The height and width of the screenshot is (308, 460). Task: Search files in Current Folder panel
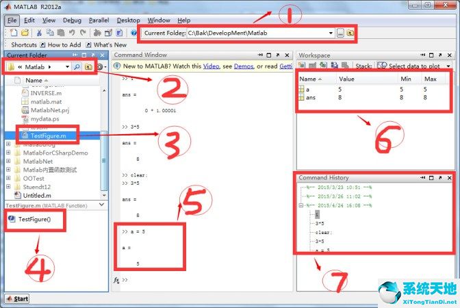[77, 67]
